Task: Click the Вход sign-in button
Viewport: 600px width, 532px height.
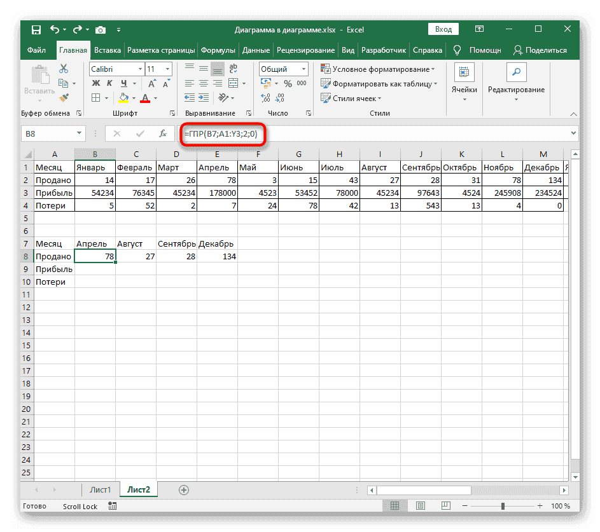Action: (443, 29)
